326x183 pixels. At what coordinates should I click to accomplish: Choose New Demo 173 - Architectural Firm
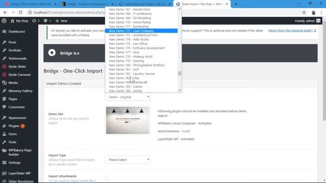[142, 35]
